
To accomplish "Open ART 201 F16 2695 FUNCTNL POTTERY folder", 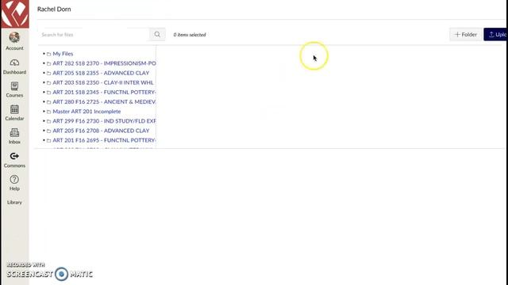I will coord(104,140).
